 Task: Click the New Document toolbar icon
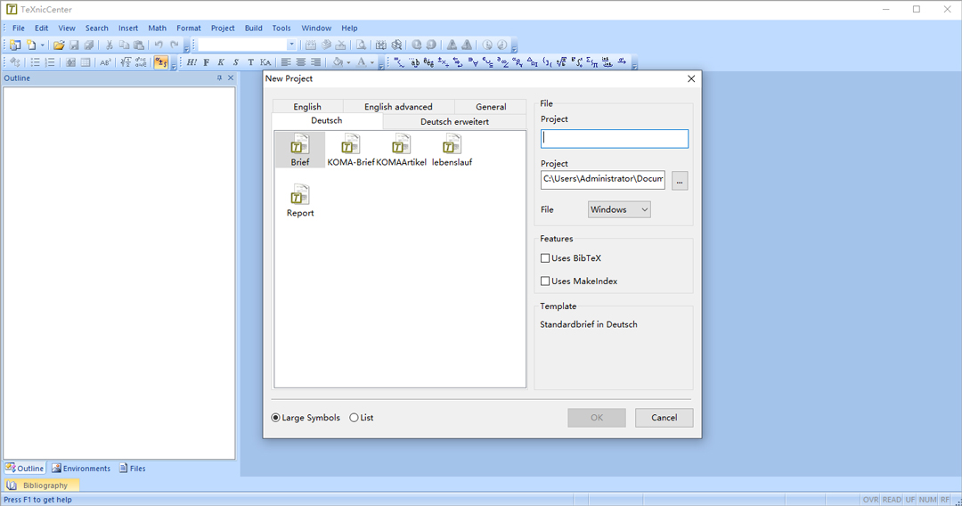(x=30, y=45)
